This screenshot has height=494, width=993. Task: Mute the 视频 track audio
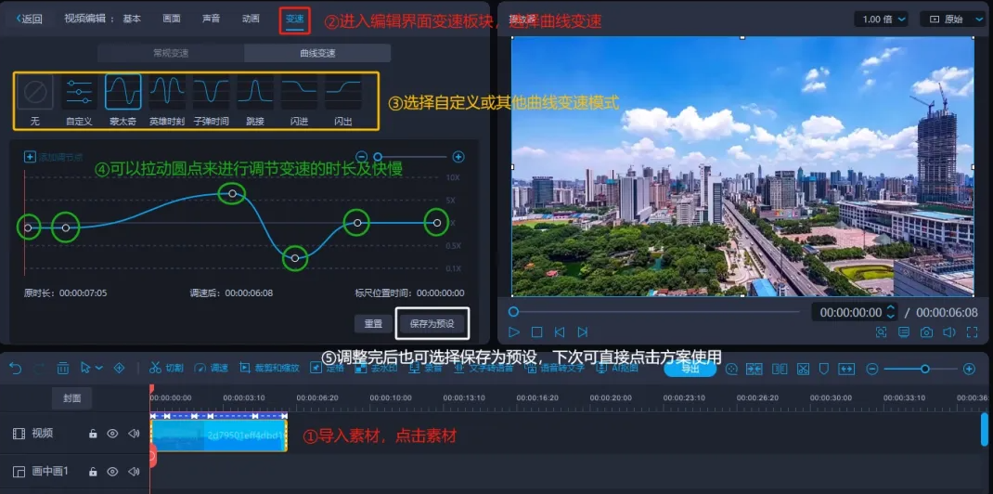tap(134, 434)
